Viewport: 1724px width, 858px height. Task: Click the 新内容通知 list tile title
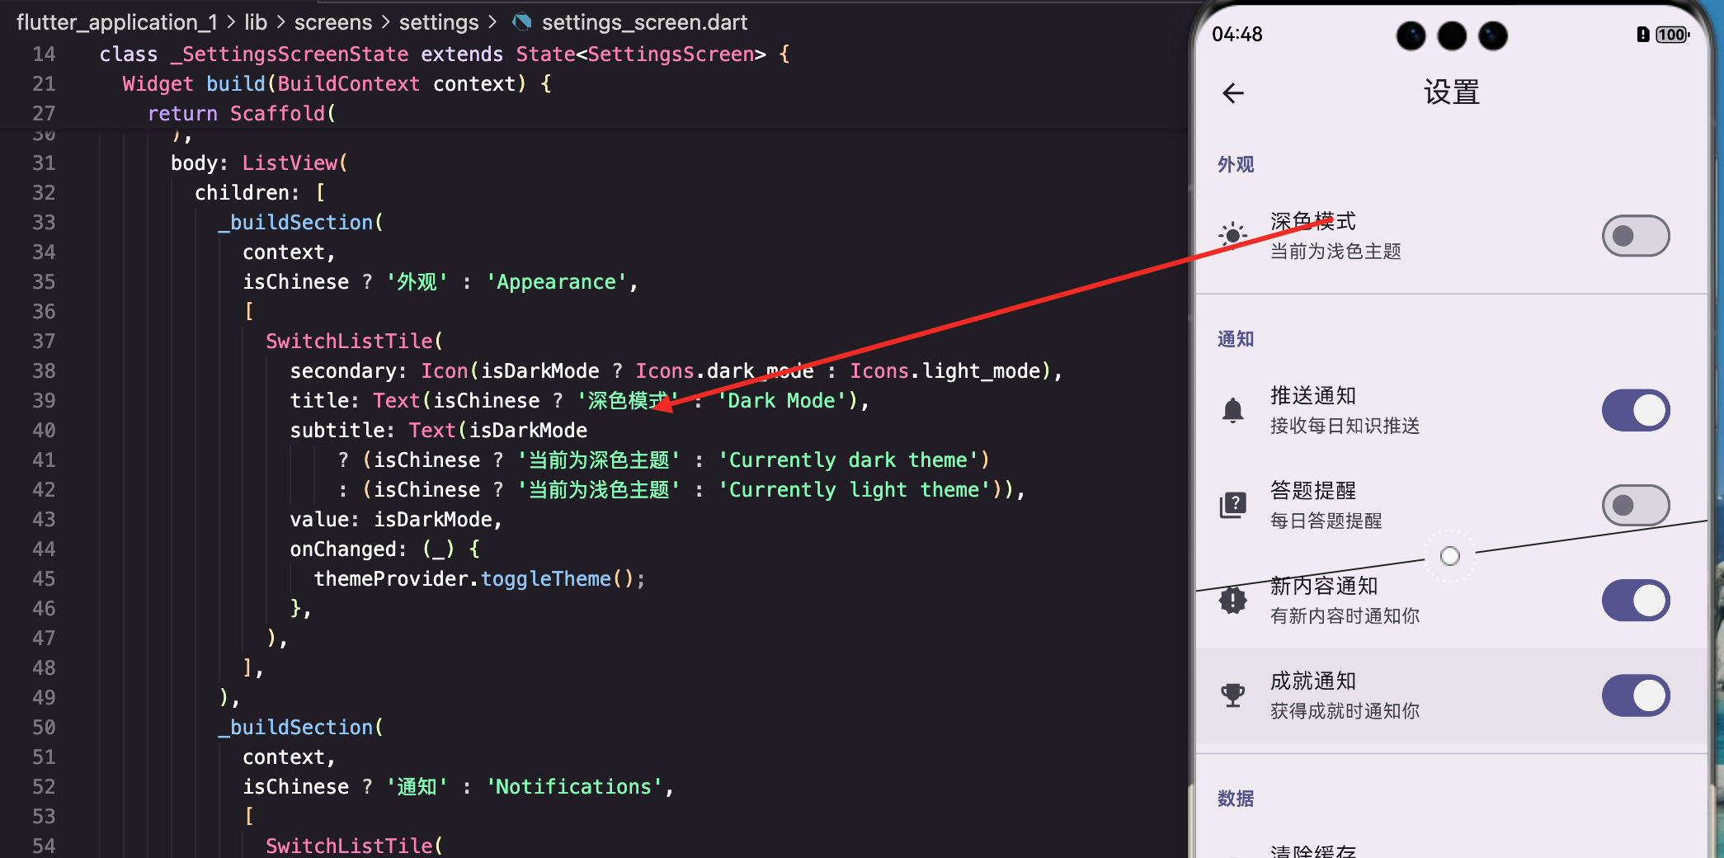coord(1324,586)
